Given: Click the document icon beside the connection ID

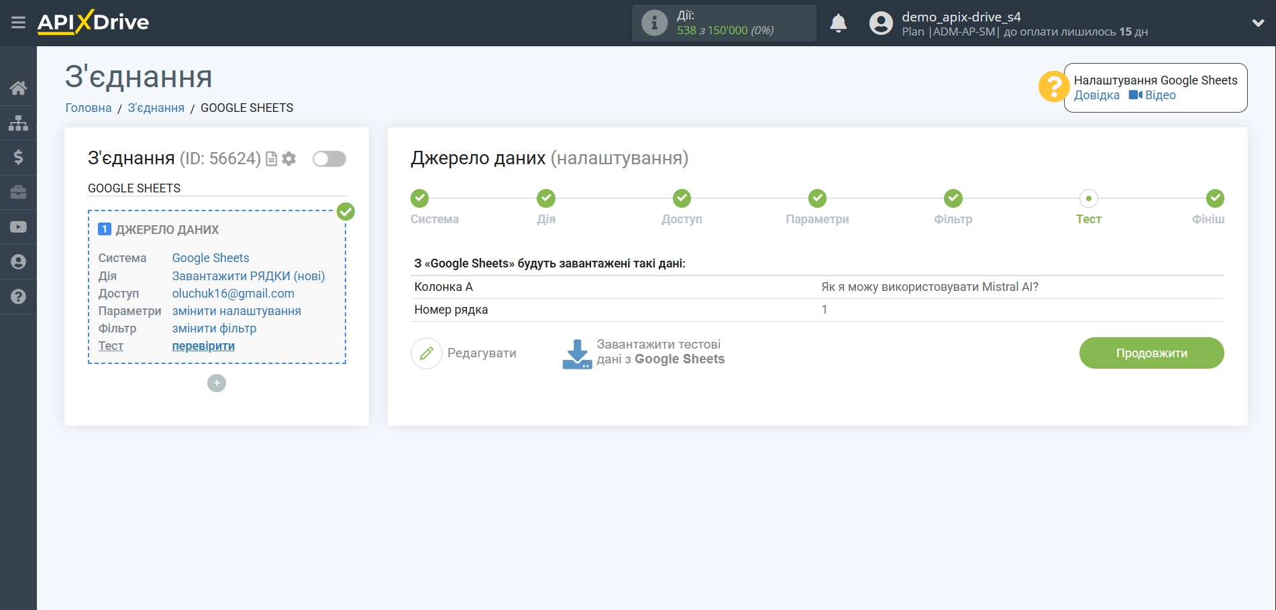Looking at the screenshot, I should tap(270, 159).
